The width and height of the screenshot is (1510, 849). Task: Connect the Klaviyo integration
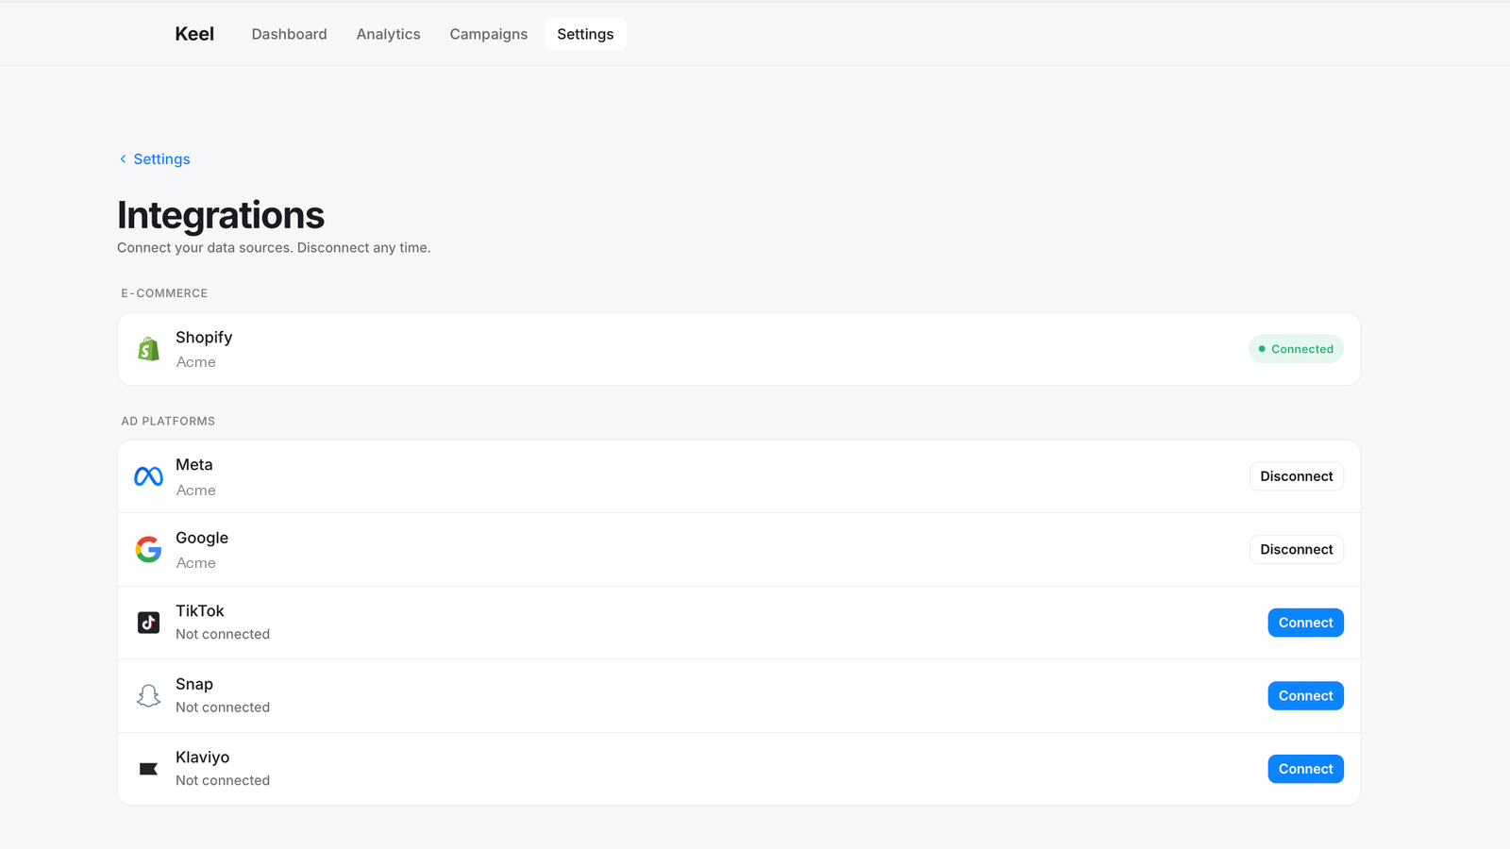pos(1305,769)
